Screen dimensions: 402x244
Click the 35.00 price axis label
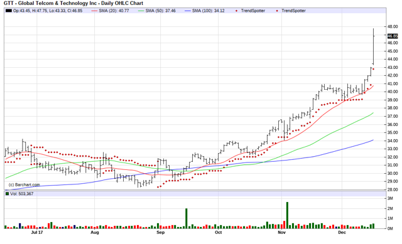click(393, 132)
